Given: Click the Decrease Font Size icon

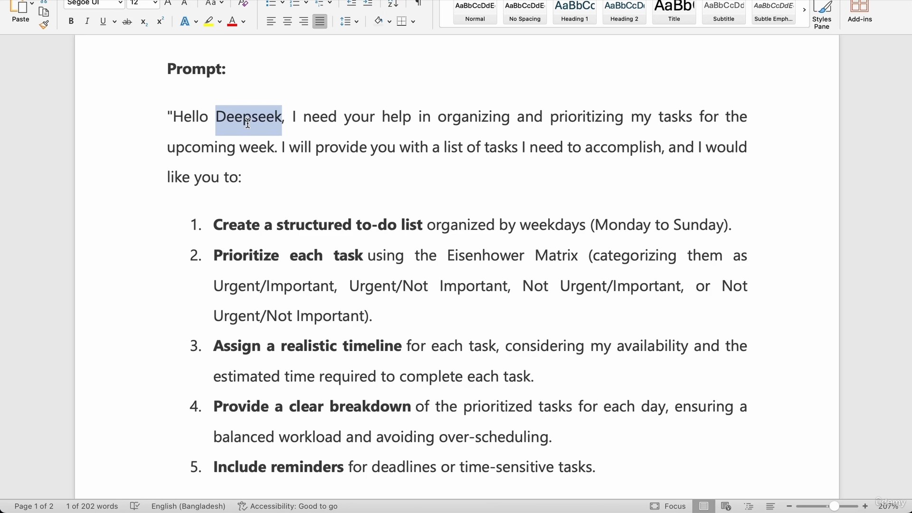Looking at the screenshot, I should click(x=185, y=3).
